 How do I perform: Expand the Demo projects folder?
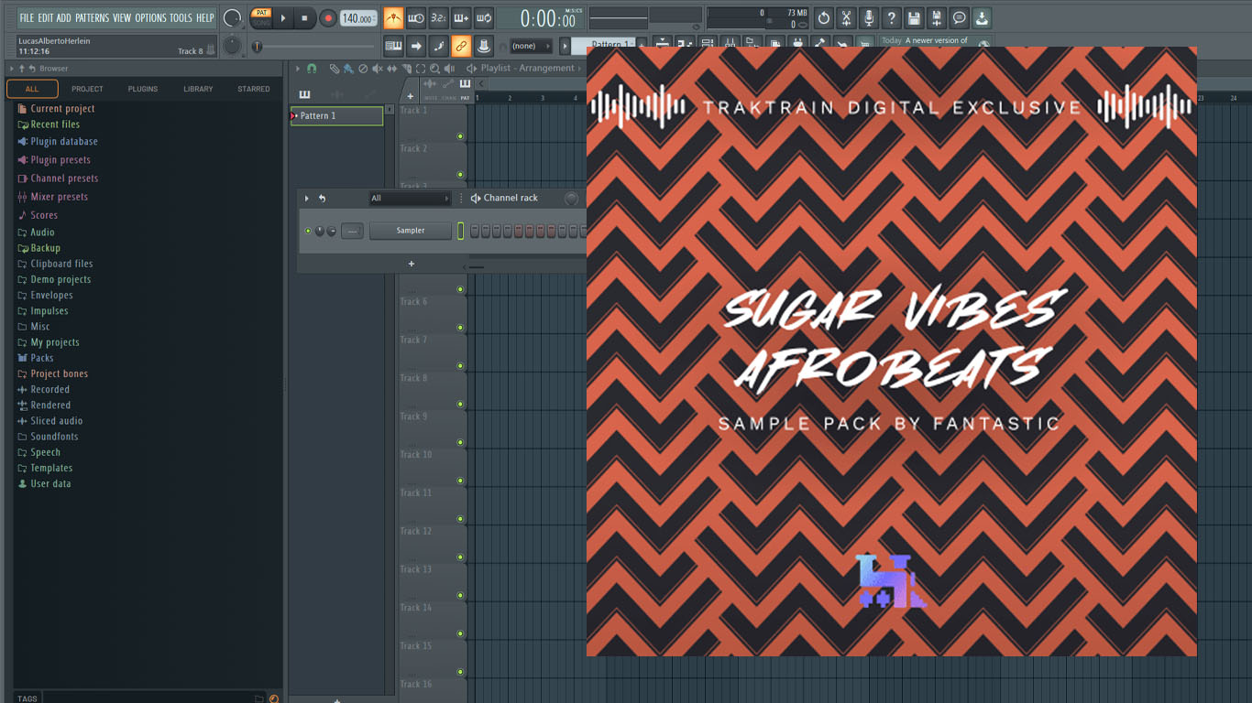point(60,279)
